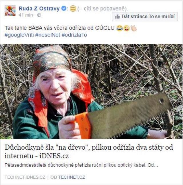
Task: Open the TECHNET.IDNES.CZ source link
Action: click(25, 177)
